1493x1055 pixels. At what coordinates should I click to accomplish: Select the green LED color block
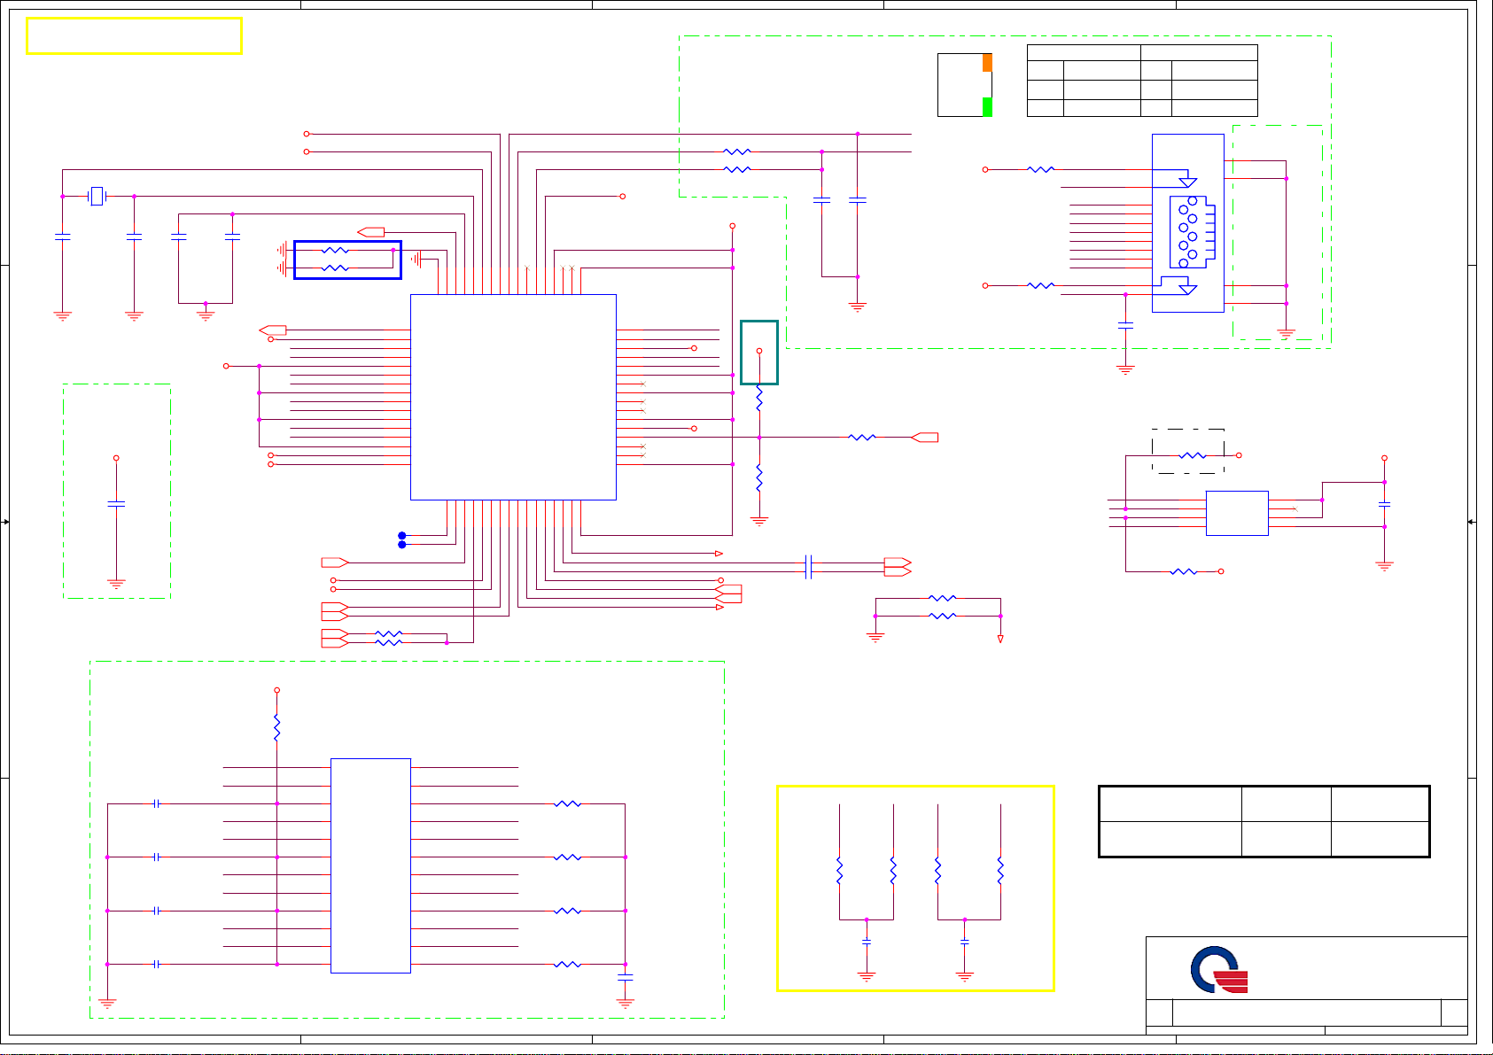tap(987, 107)
